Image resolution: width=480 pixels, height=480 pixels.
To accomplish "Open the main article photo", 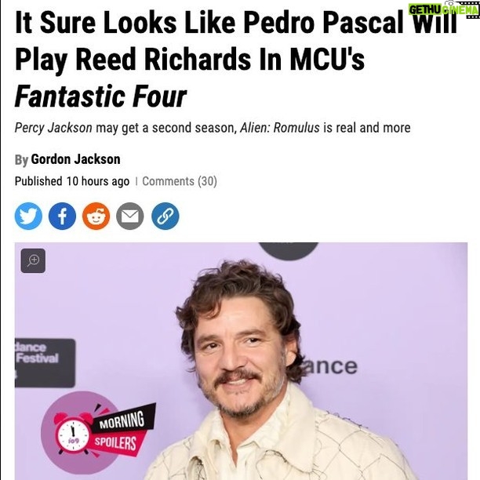I will coord(241,362).
